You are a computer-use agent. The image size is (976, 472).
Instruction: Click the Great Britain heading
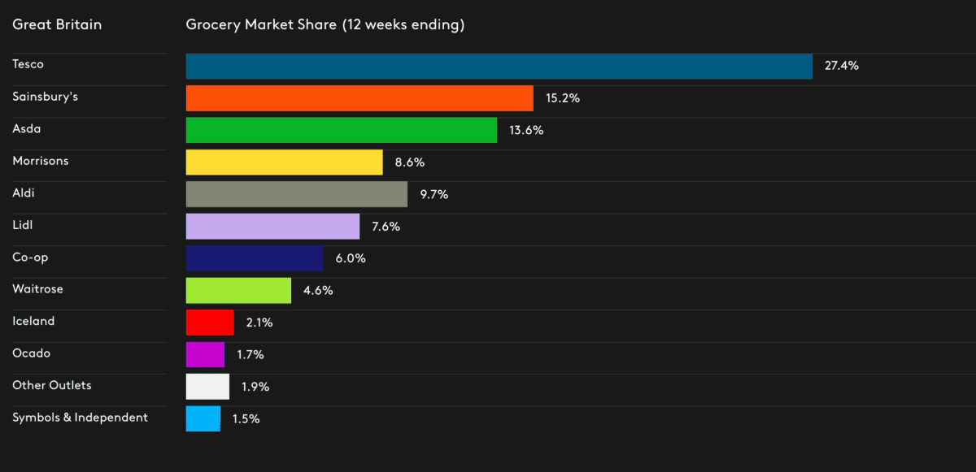click(x=57, y=24)
